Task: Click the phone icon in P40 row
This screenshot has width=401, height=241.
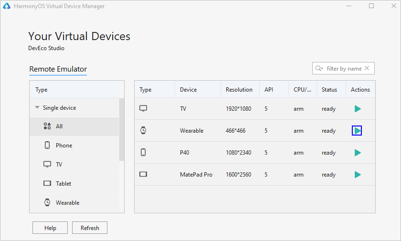Action: pos(143,153)
